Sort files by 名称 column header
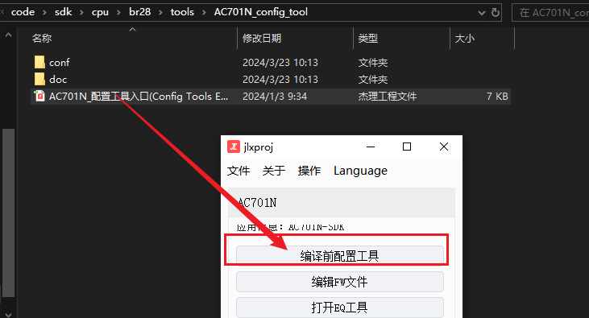This screenshot has height=318, width=589. click(x=42, y=39)
